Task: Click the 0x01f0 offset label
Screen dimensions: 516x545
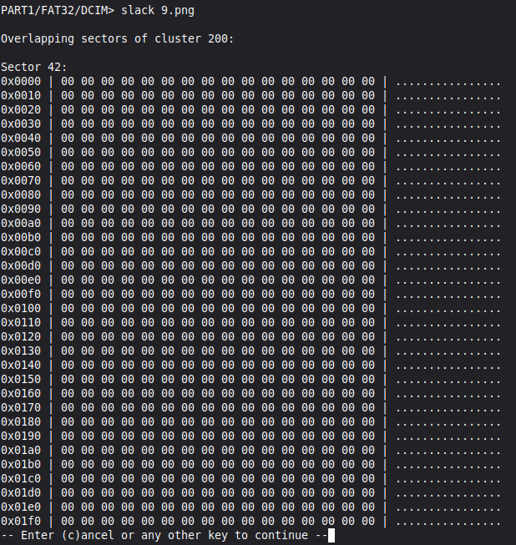Action: [x=21, y=521]
